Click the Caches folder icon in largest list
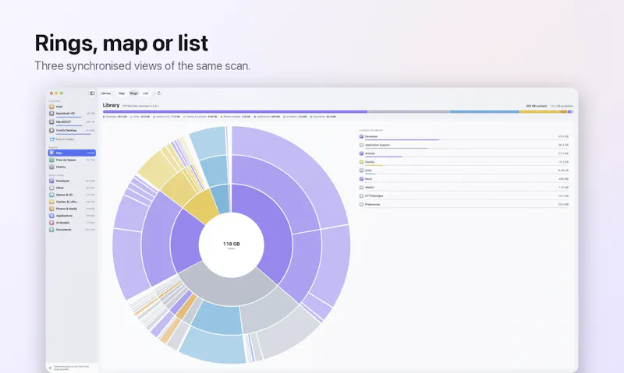 pyautogui.click(x=361, y=162)
